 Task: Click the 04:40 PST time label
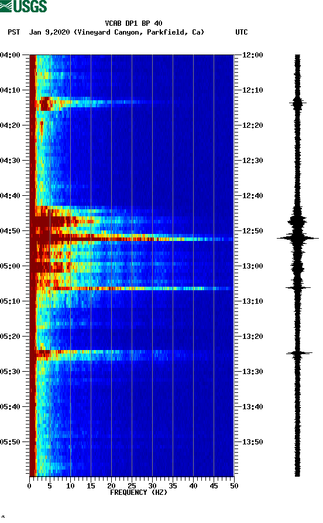click(x=11, y=196)
